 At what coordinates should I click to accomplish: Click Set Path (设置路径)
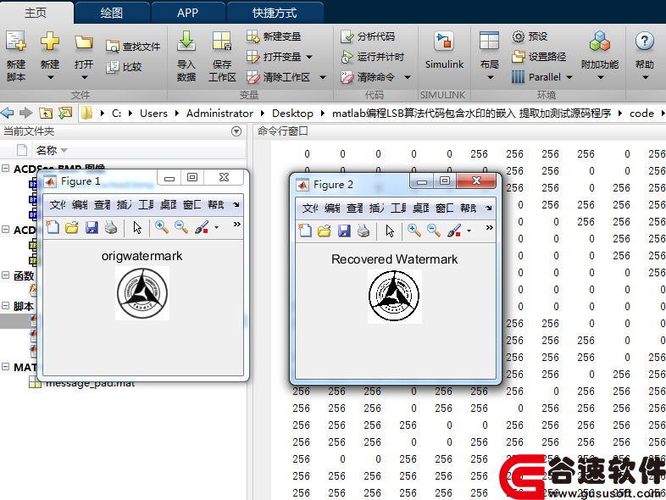539,57
